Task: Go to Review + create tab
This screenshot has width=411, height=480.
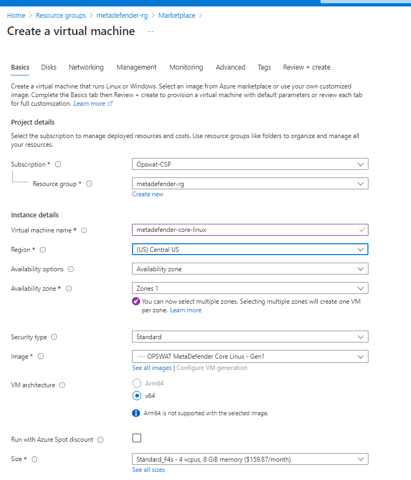Action: pos(306,67)
